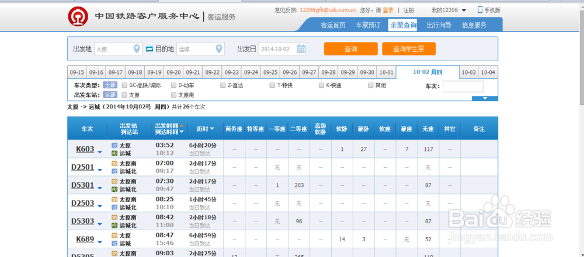The height and width of the screenshot is (257, 584).
Task: Open the 客运首页 navigation tab
Action: (x=333, y=25)
